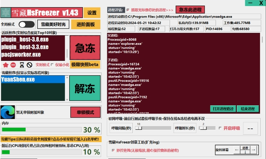The width and height of the screenshot is (266, 159).
Task: Click the red star whitelist icon
Action: coord(6,65)
